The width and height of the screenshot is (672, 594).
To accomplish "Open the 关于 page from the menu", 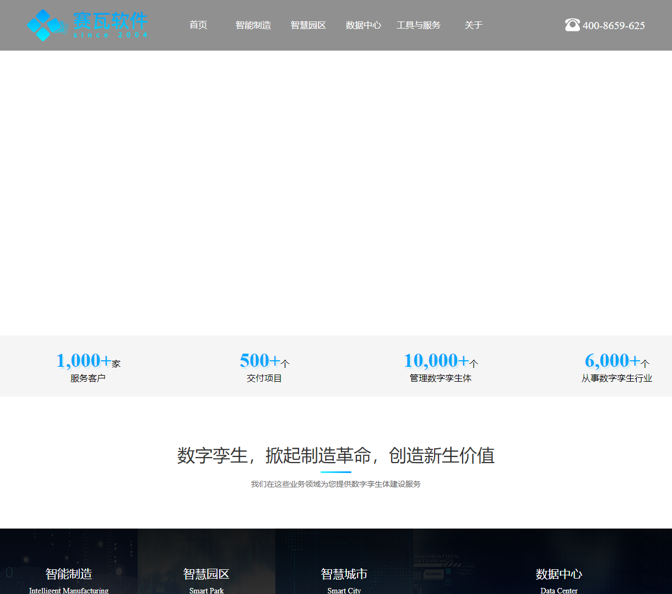I will coord(473,25).
